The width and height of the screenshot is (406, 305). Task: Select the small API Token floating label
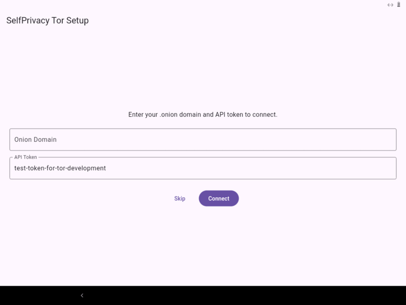(x=25, y=157)
